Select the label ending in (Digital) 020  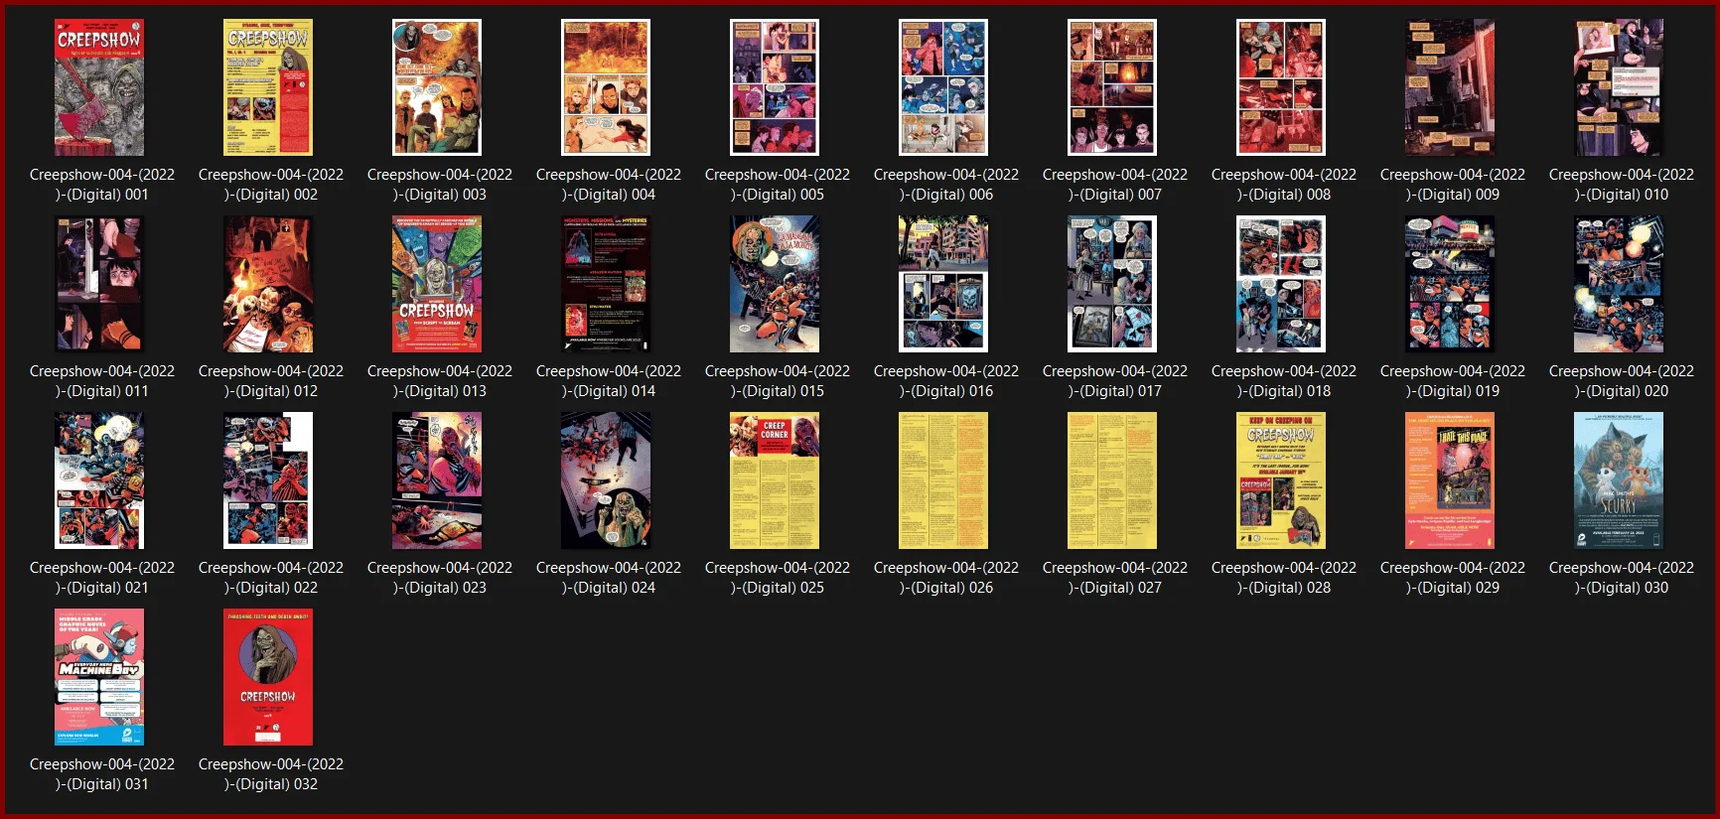coord(1622,381)
